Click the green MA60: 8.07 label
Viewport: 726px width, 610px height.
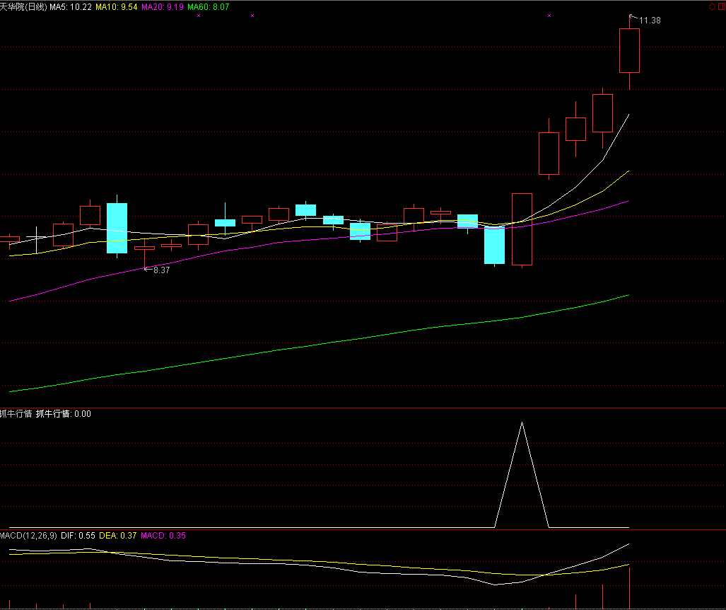pos(208,7)
